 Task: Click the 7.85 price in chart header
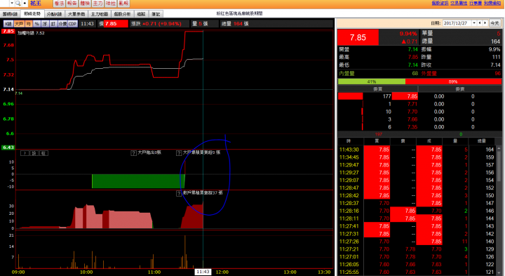tap(116, 24)
